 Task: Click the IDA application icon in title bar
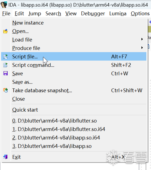pos(4,5)
